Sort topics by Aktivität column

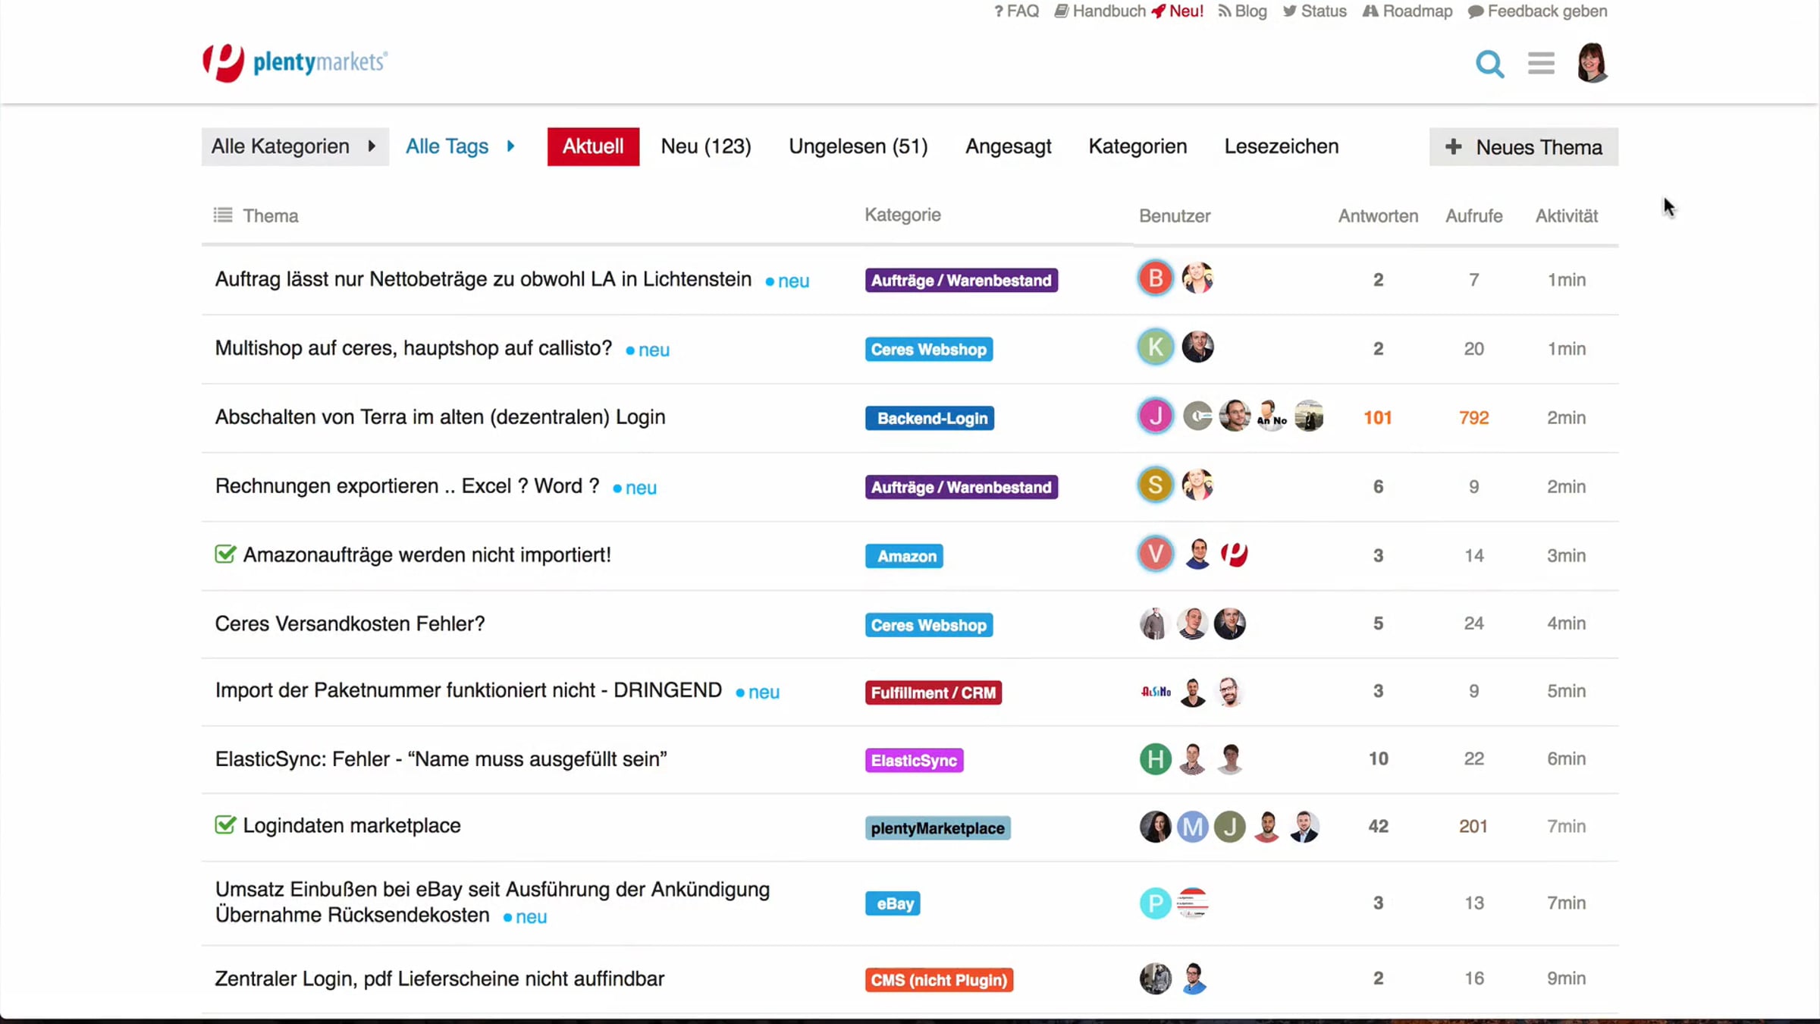point(1567,216)
